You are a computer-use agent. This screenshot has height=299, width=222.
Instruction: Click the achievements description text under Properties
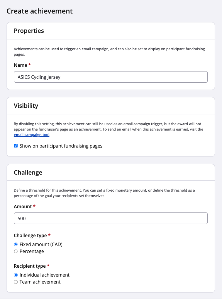click(109, 52)
